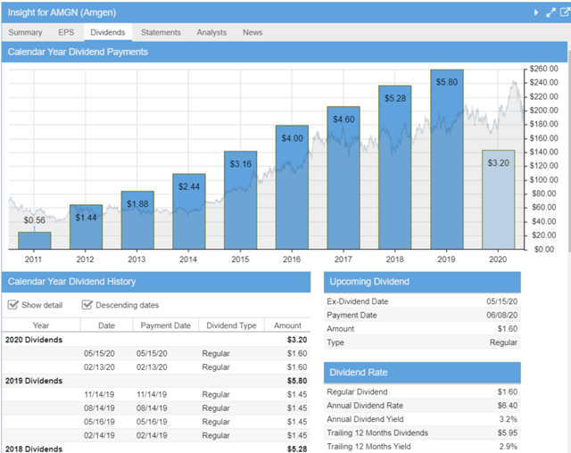Click the 2013 bar labeled $1.88
Viewport: 571px width, 453px height.
[137, 220]
